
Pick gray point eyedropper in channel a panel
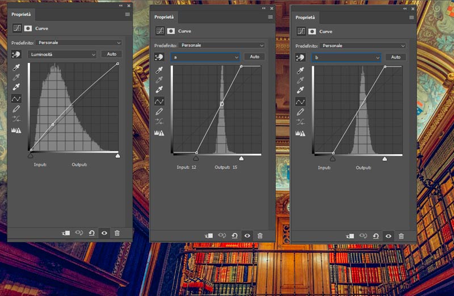click(159, 80)
